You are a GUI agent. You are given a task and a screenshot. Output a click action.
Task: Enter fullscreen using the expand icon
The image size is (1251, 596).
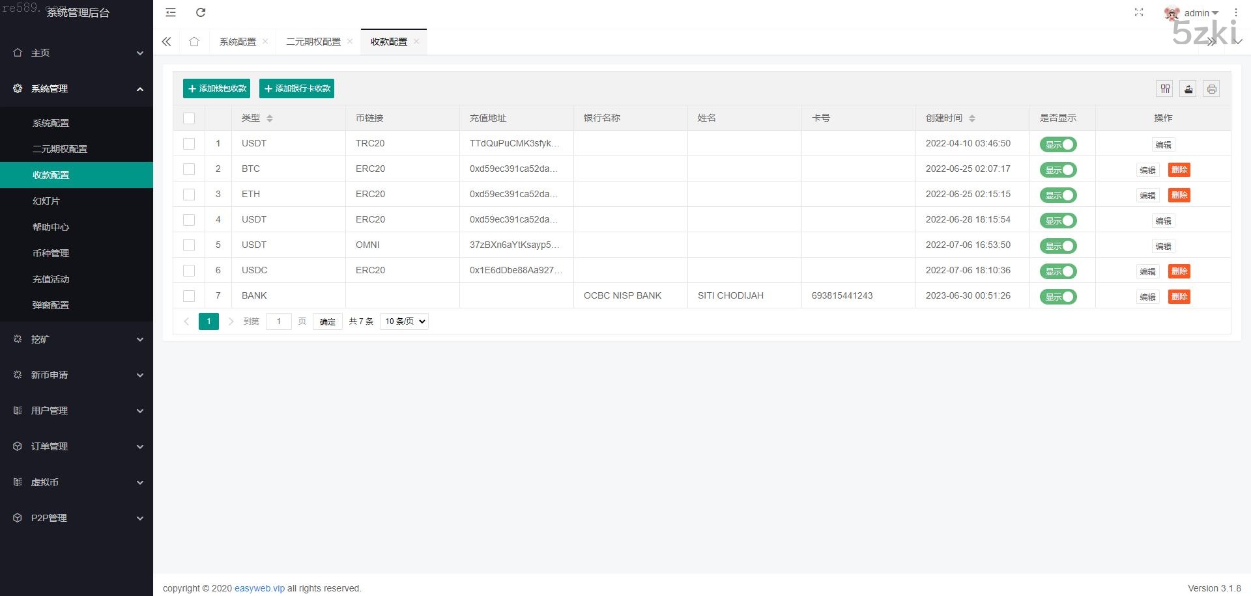click(x=1139, y=12)
